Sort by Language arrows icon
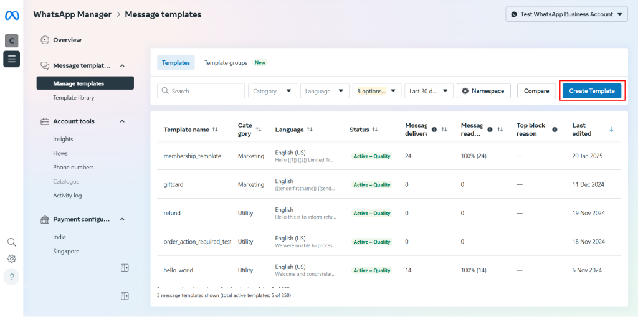The image size is (638, 317). 310,130
